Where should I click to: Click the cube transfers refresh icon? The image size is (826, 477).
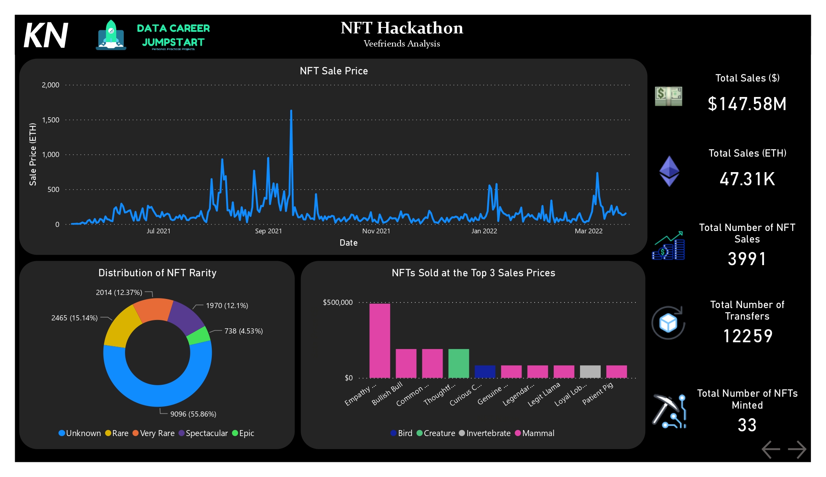[668, 322]
